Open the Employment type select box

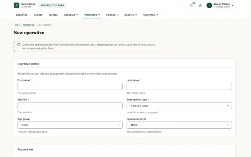coord(179,106)
